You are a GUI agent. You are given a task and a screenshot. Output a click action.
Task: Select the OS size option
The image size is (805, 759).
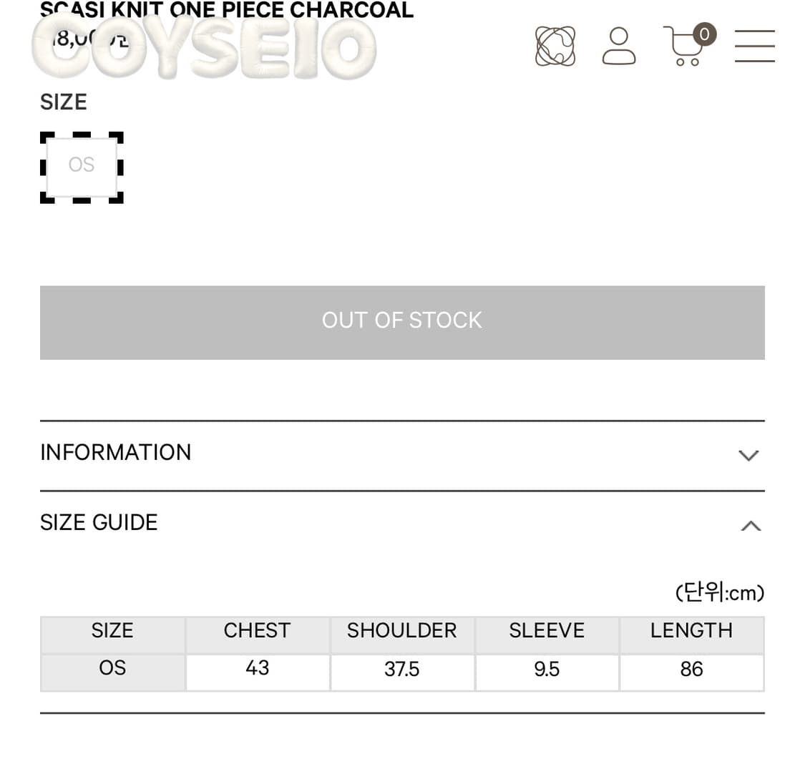[x=82, y=167]
